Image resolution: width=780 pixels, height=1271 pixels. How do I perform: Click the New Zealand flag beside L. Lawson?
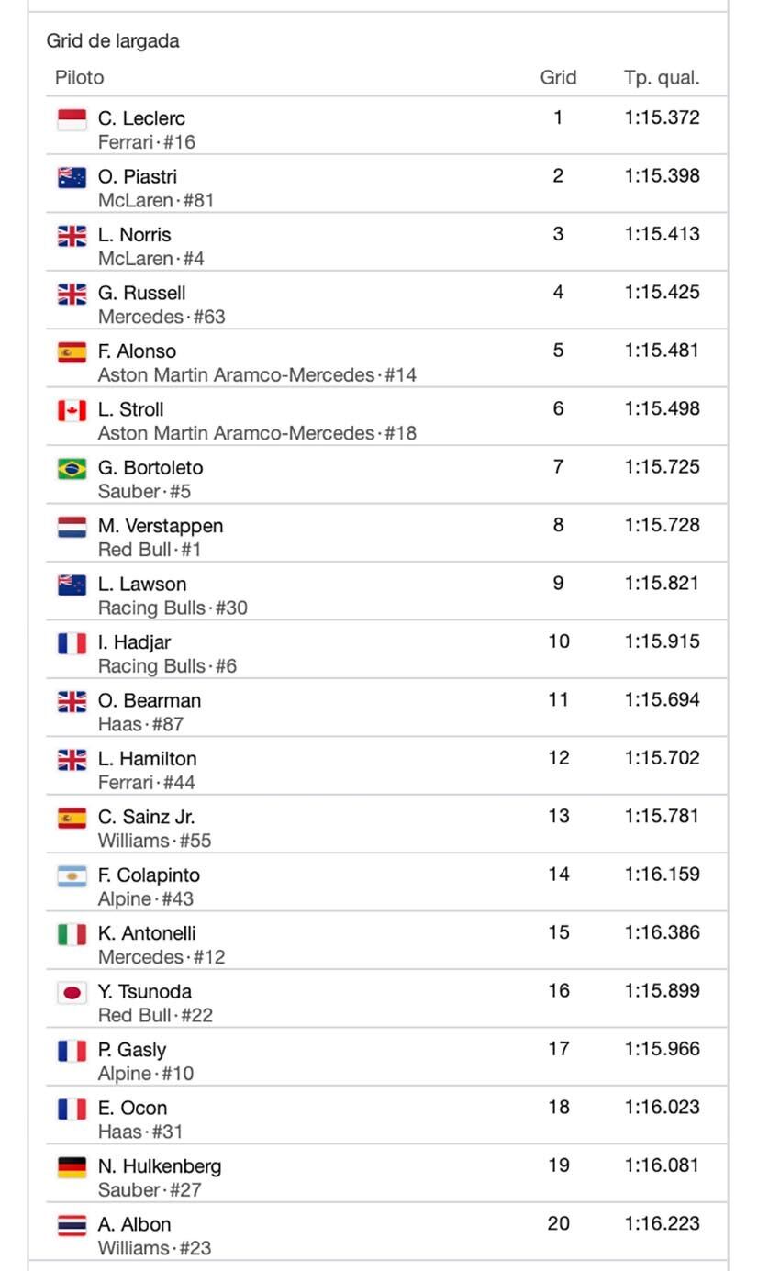[x=72, y=585]
